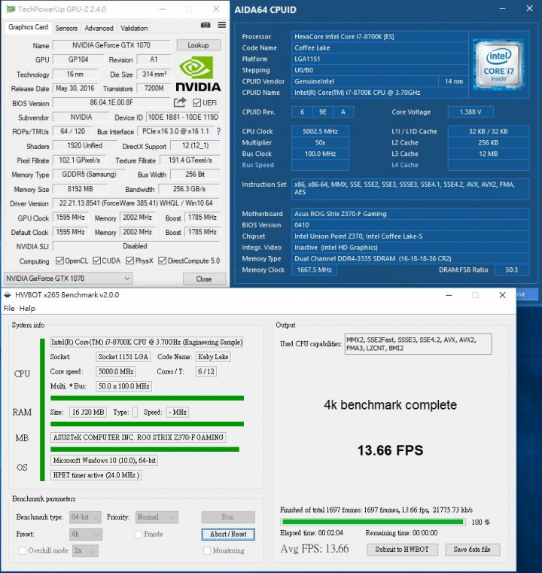Toggle the PhysX checkbox
This screenshot has height=573, width=542.
tap(129, 261)
